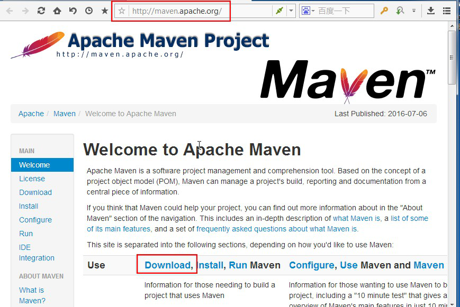The width and height of the screenshot is (460, 307).
Task: Go to the browser home page icon
Action: [x=57, y=11]
